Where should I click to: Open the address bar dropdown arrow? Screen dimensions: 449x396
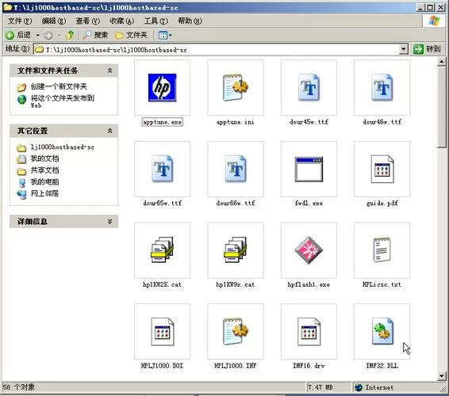point(403,49)
